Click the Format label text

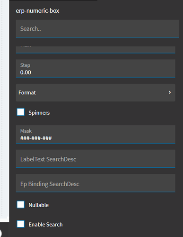click(x=27, y=92)
